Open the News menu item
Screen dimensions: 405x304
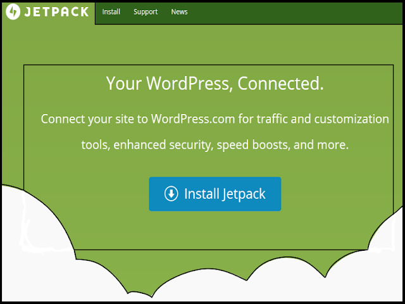179,12
